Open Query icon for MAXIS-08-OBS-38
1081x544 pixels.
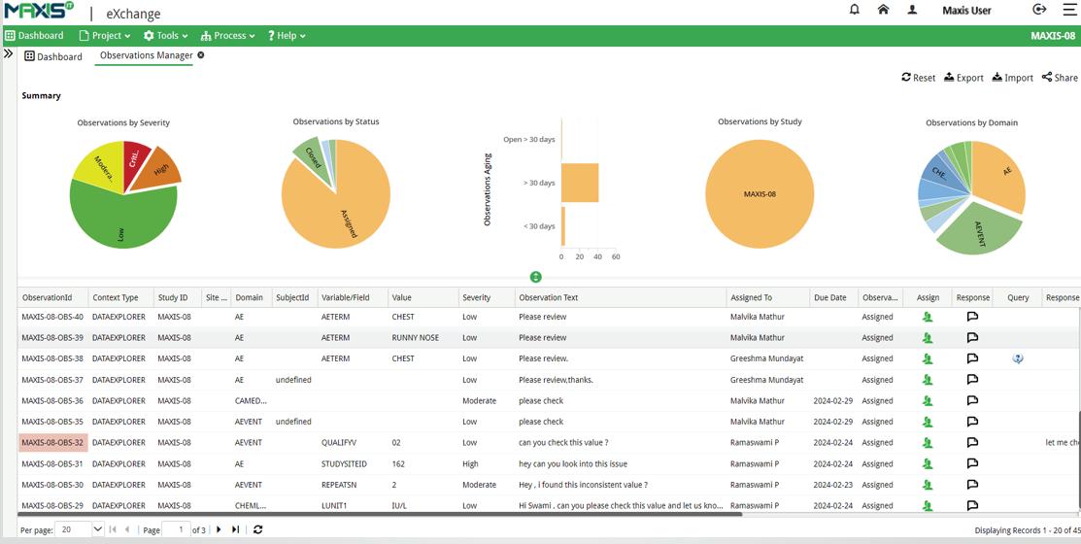1018,358
